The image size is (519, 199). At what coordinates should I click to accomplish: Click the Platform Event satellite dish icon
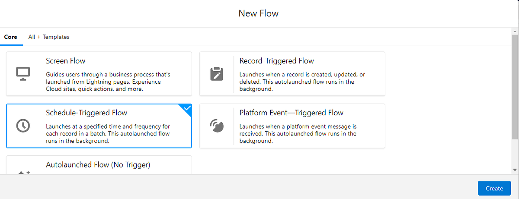(x=217, y=126)
